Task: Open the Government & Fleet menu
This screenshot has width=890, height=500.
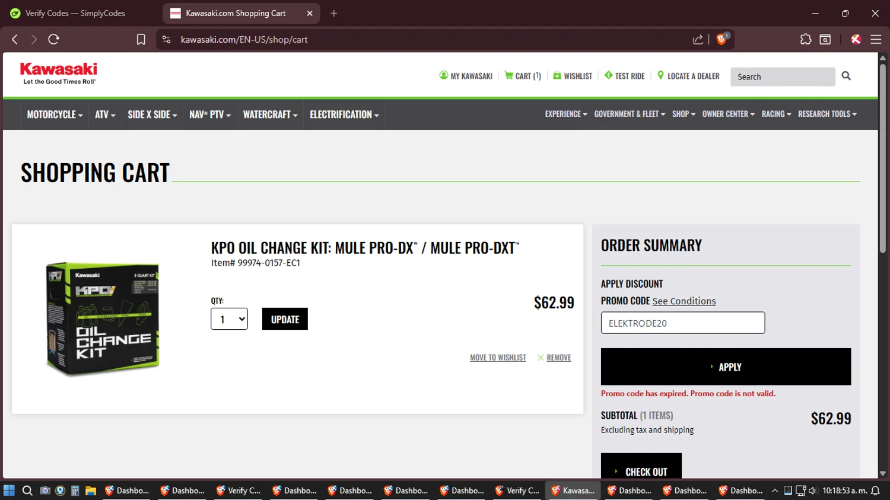Action: [x=630, y=114]
